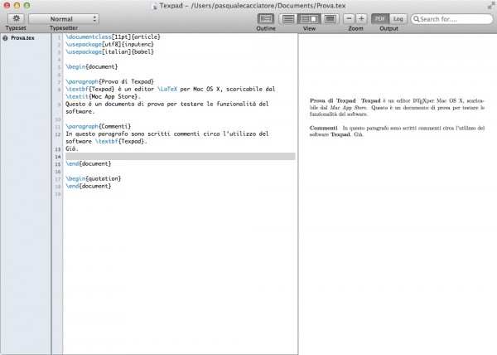Click the Typeset gear button
The height and width of the screenshot is (355, 497).
[x=16, y=19]
